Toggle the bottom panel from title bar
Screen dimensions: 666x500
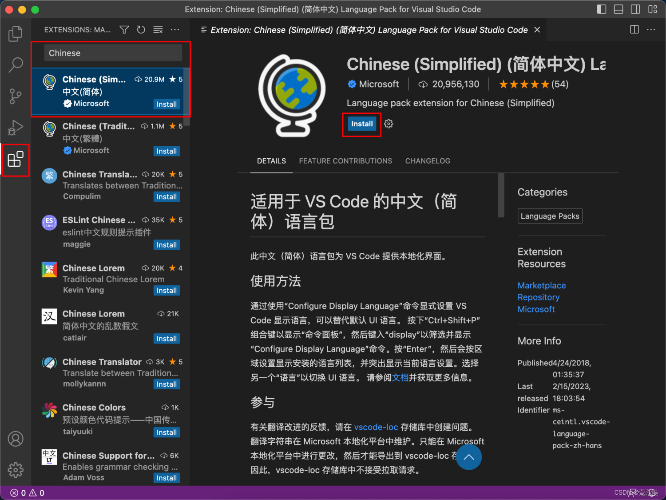click(618, 9)
